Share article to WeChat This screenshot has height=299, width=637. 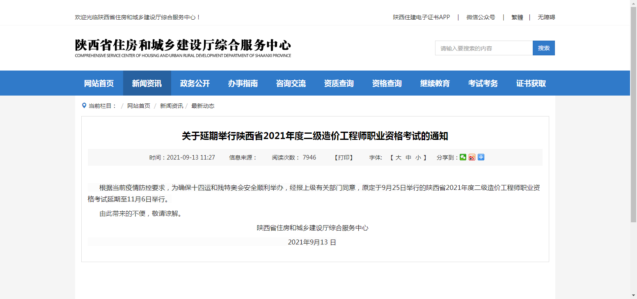pyautogui.click(x=463, y=157)
